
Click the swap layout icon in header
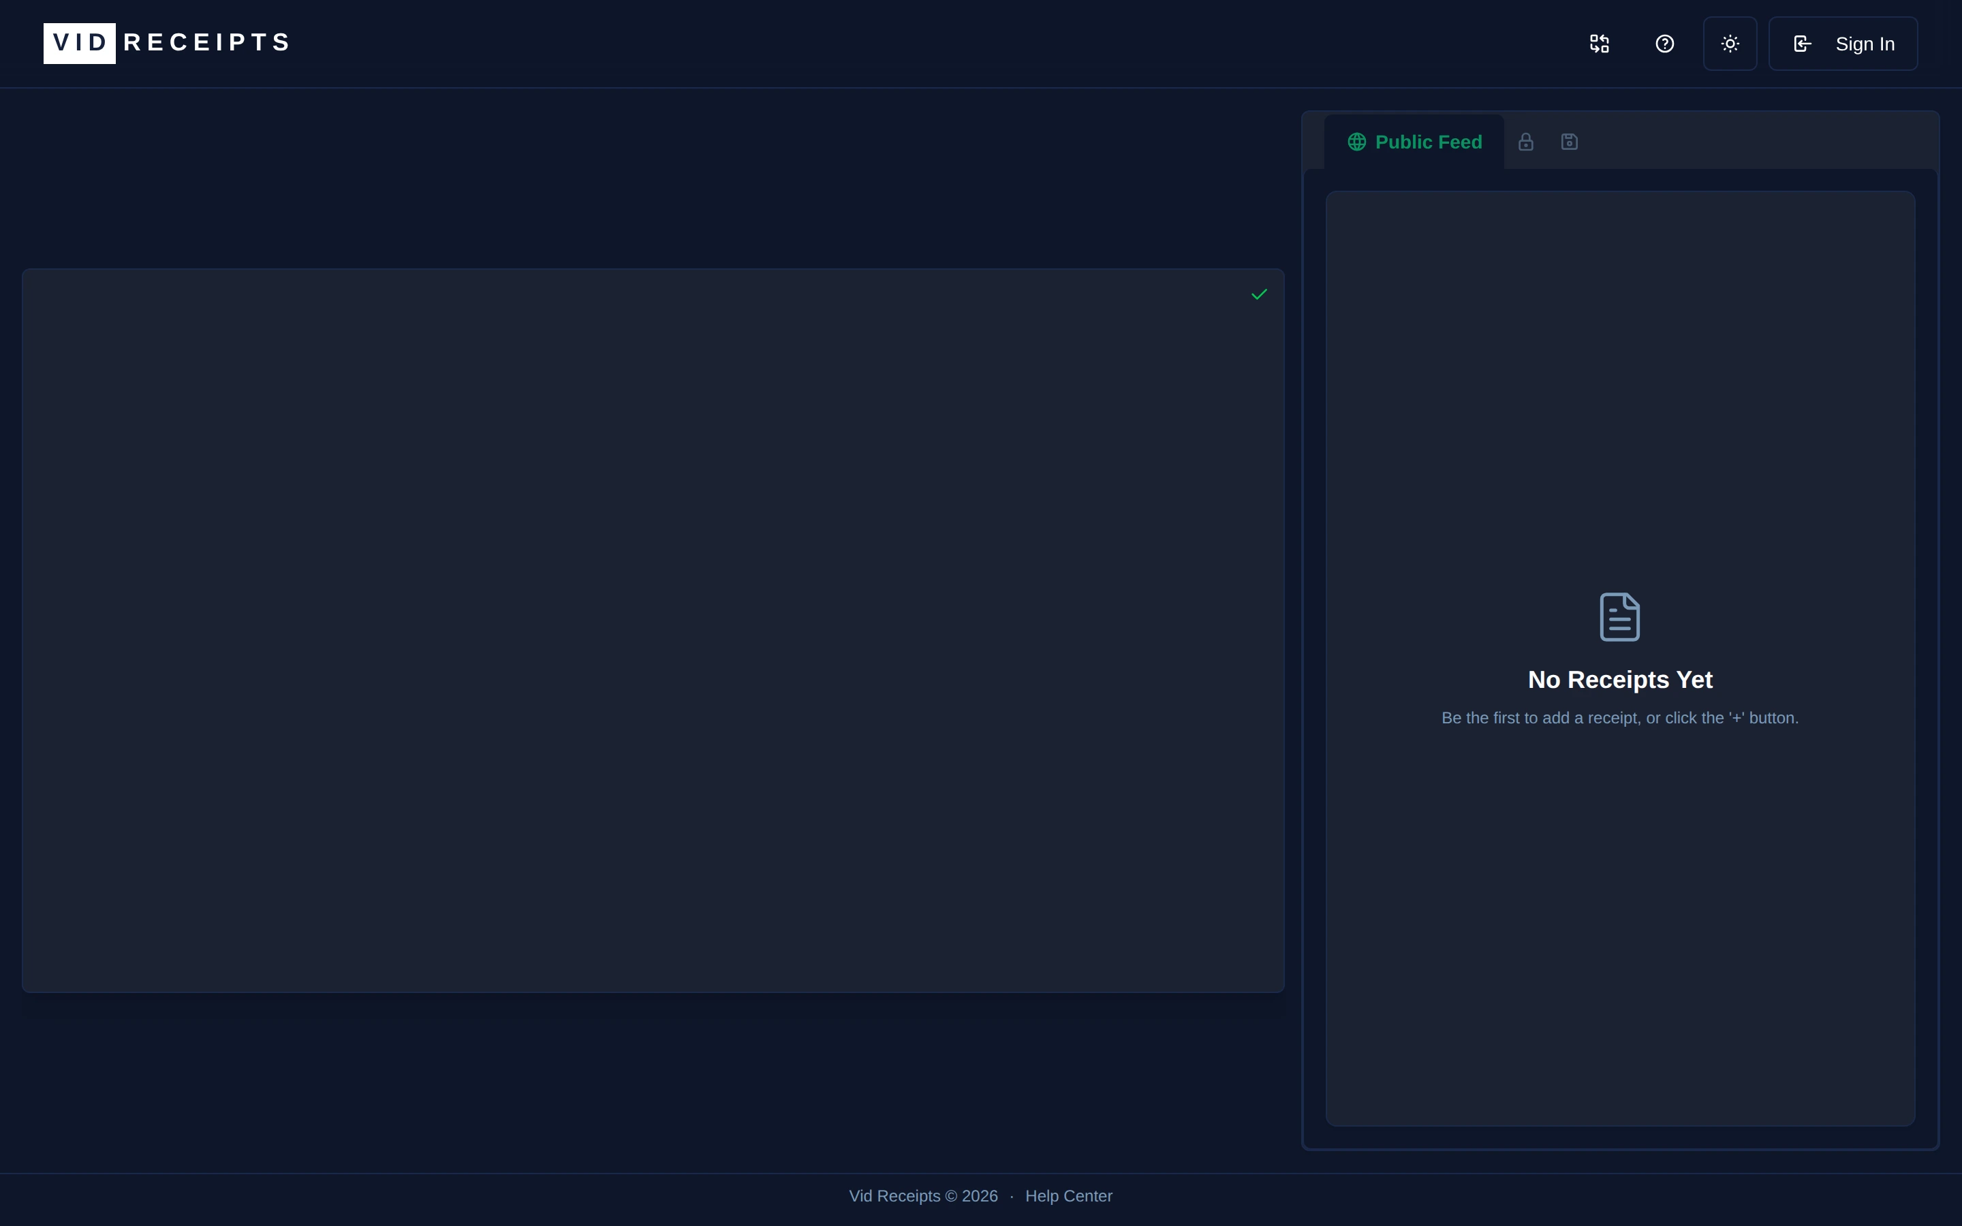pyautogui.click(x=1599, y=44)
